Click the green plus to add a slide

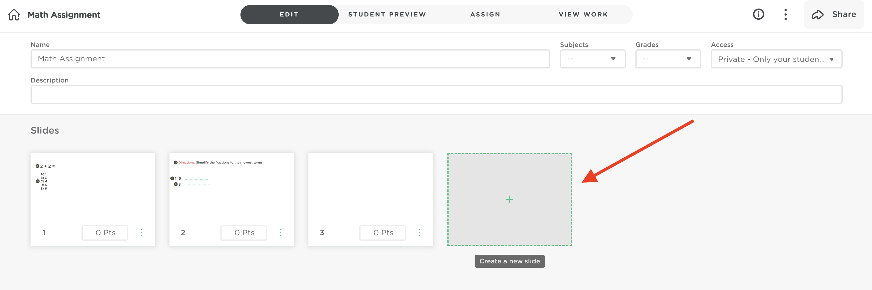(509, 199)
